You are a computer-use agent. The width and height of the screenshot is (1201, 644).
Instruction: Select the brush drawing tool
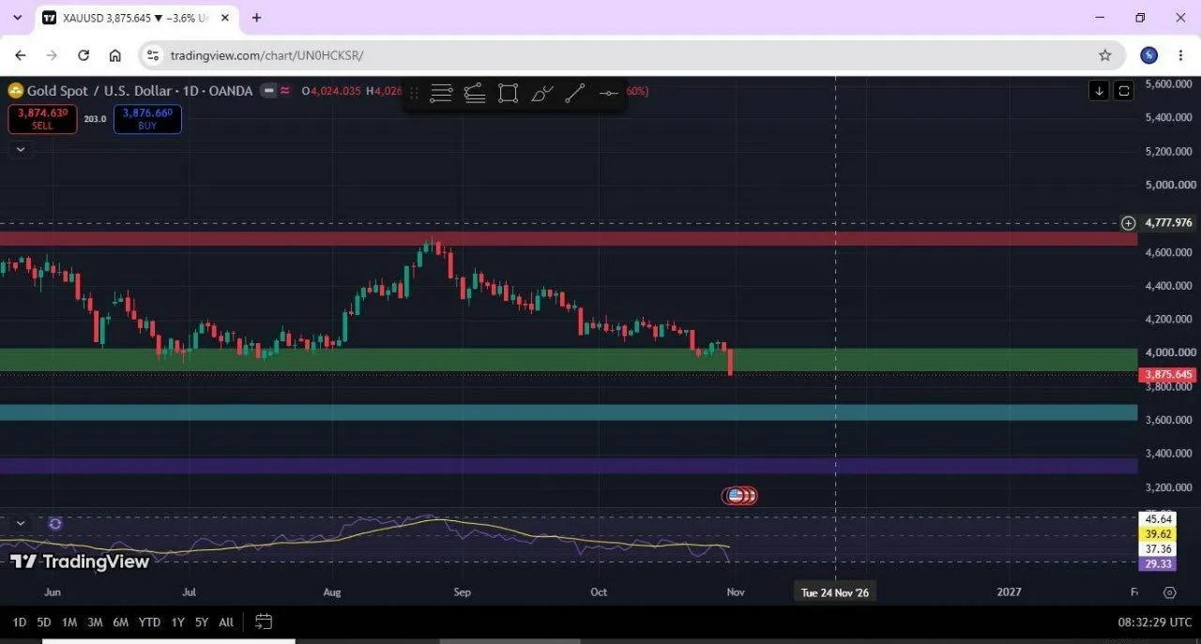pos(542,93)
